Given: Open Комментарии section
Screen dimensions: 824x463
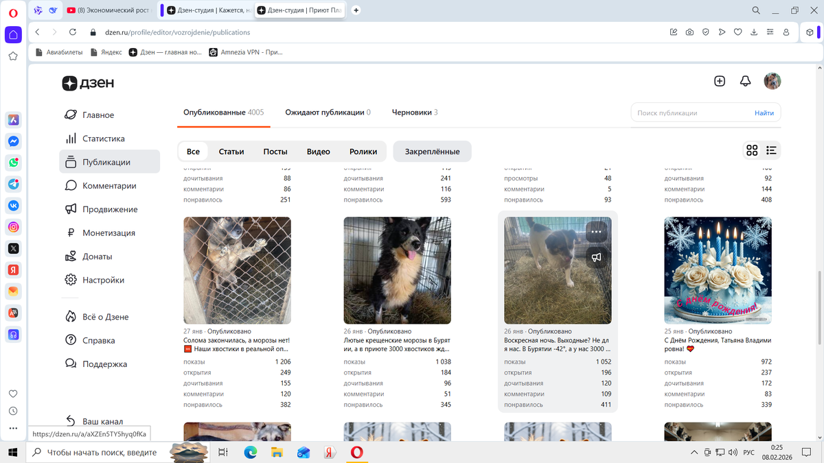Looking at the screenshot, I should pyautogui.click(x=109, y=186).
